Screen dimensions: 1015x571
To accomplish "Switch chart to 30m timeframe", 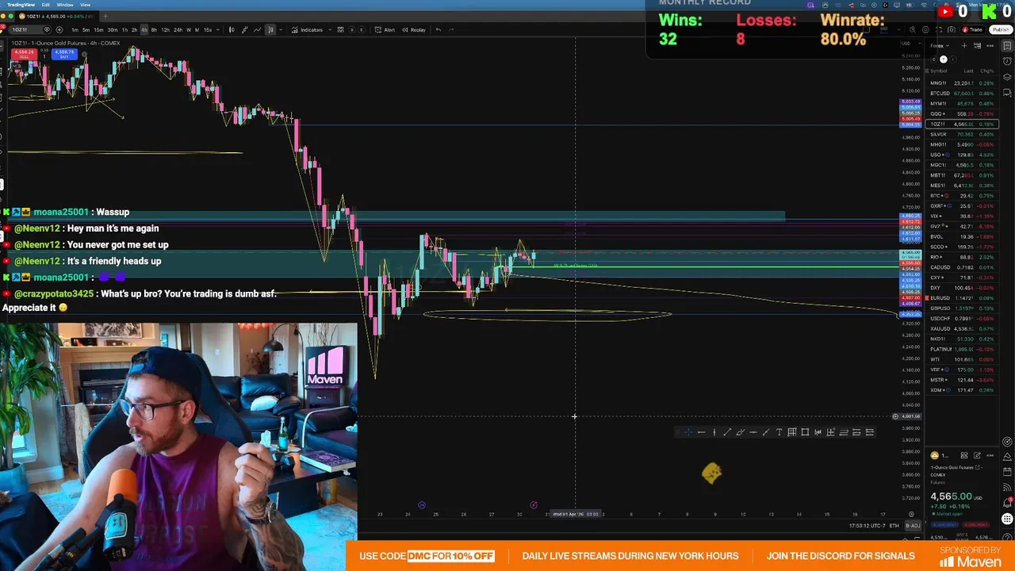I will pos(113,29).
